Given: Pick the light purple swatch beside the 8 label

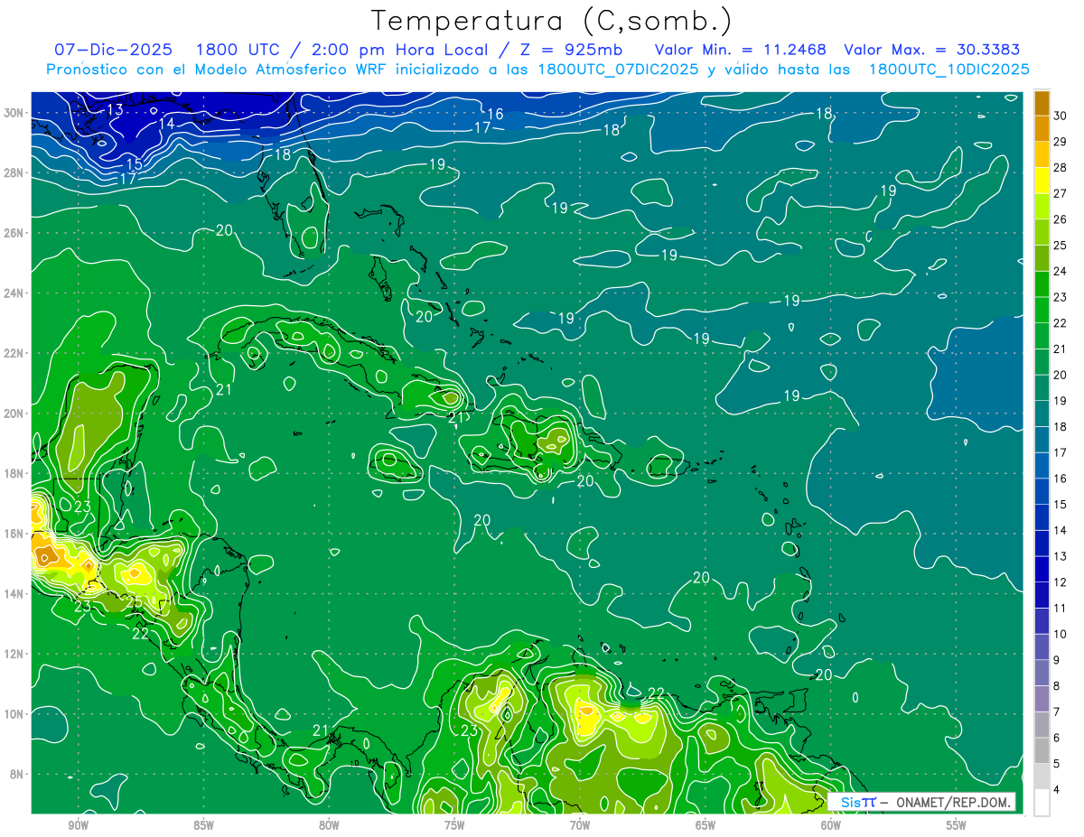Looking at the screenshot, I should (1042, 699).
